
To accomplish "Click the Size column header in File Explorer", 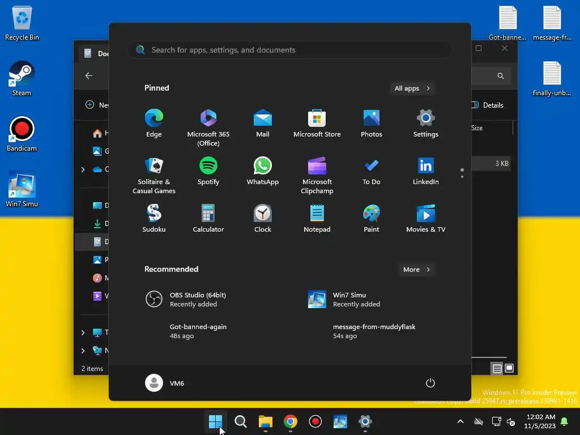I will [492, 128].
